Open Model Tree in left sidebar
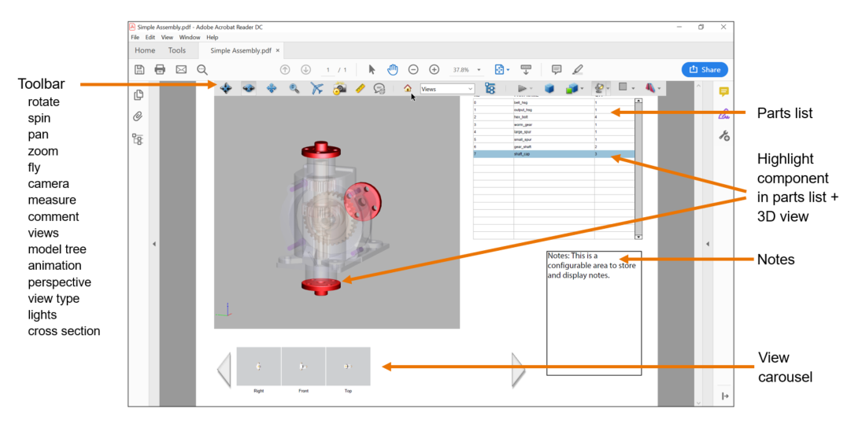The image size is (862, 431). click(138, 139)
